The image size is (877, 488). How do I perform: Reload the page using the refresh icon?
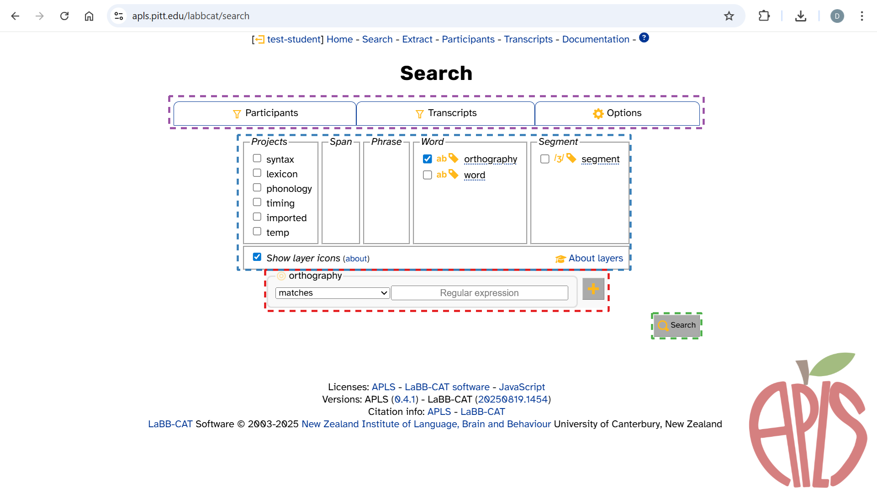pyautogui.click(x=64, y=16)
